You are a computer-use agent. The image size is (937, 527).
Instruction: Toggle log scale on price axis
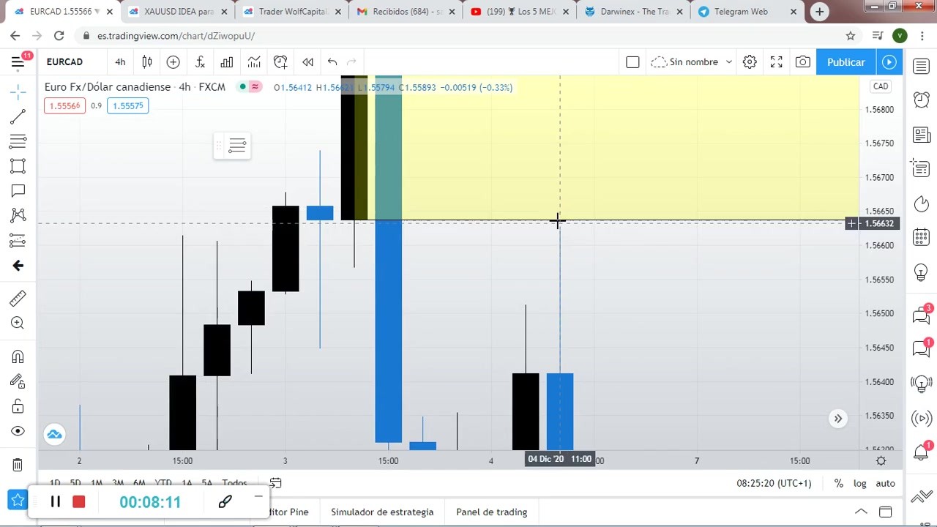[x=859, y=483]
